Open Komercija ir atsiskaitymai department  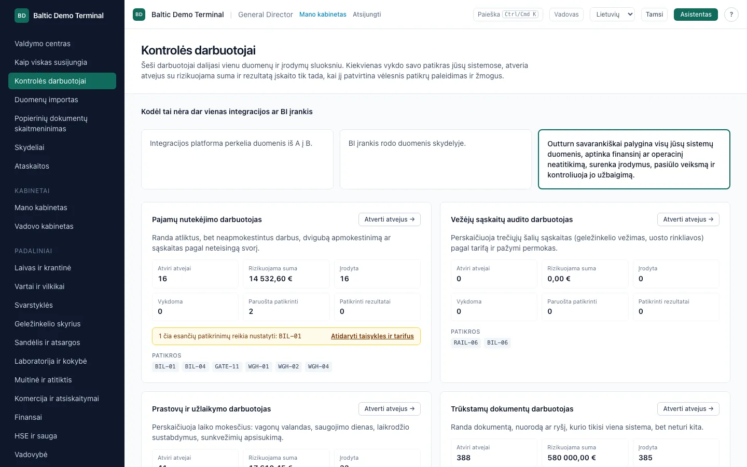click(x=62, y=399)
